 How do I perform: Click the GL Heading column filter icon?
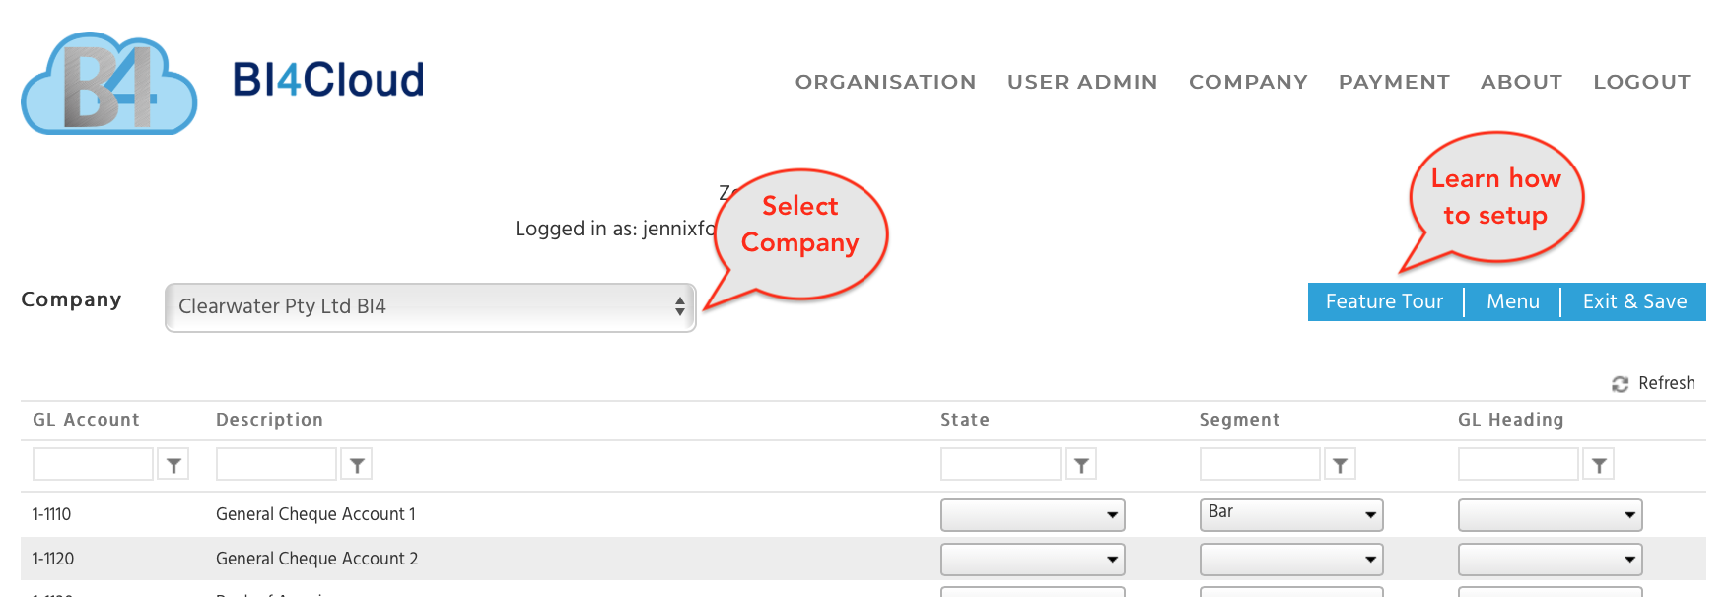tap(1599, 465)
